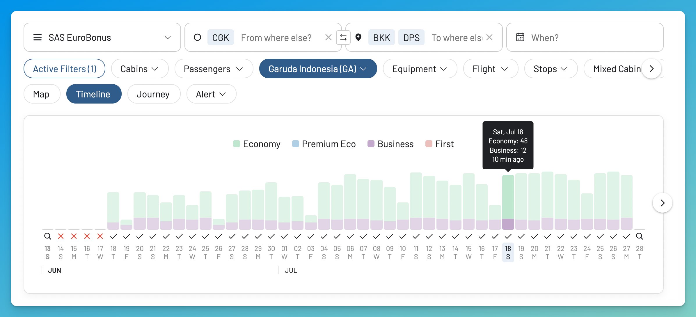Open the Garuda Indonesia (GA) airline filter

click(318, 69)
